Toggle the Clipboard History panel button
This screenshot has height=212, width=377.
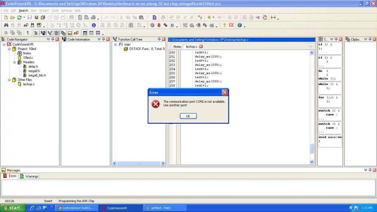click(x=63, y=33)
